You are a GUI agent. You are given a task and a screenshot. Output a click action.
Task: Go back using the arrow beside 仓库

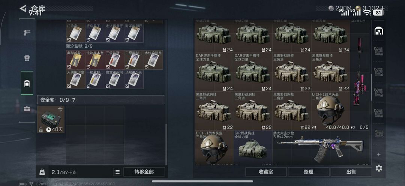23,8
